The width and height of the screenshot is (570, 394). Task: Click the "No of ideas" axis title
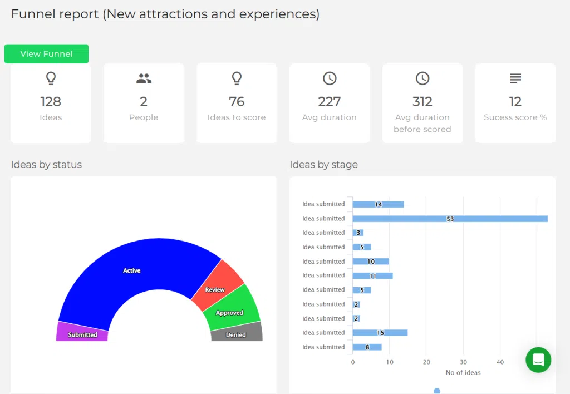click(463, 372)
